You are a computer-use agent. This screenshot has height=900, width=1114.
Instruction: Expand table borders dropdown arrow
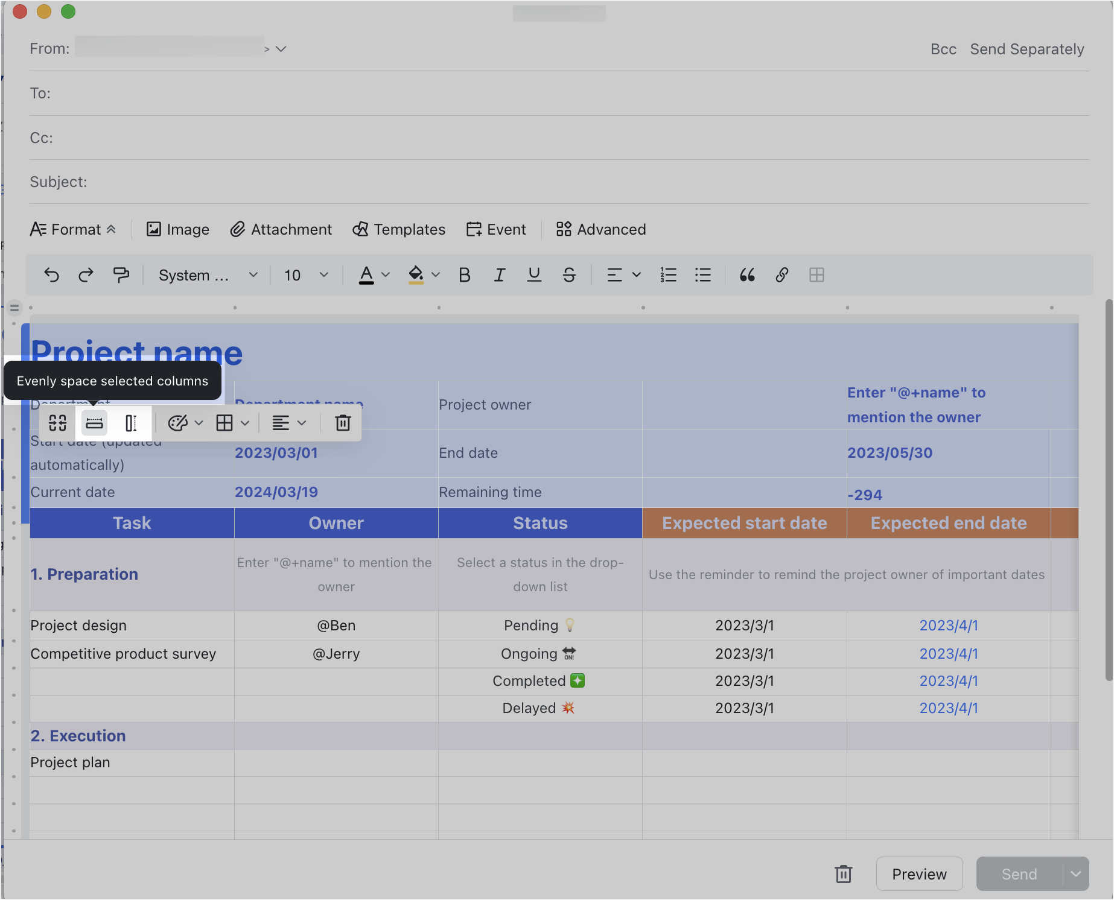click(245, 423)
